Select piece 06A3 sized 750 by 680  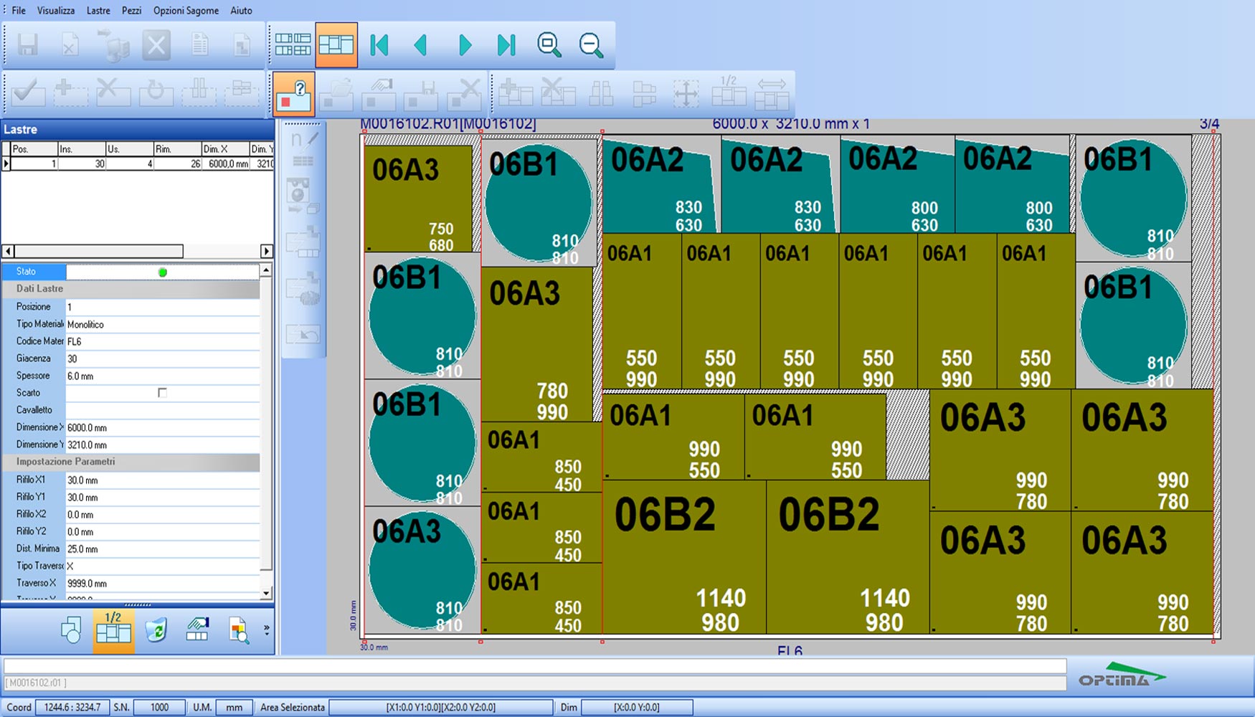click(x=418, y=199)
